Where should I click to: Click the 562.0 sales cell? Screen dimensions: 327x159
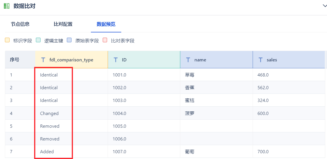pos(263,87)
